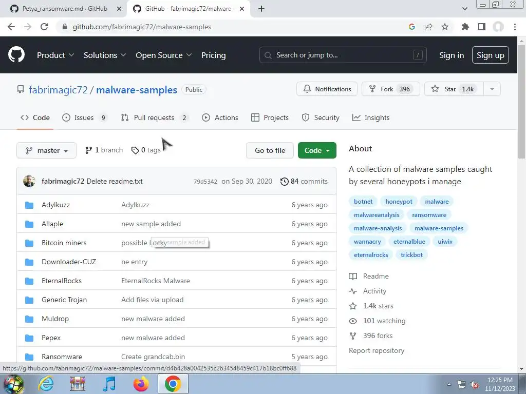Click the GitHub octocat logo

(16, 55)
